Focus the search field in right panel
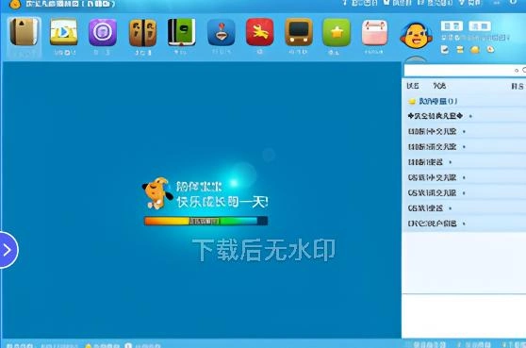Screen dimensions: 526x348 (x=465, y=70)
